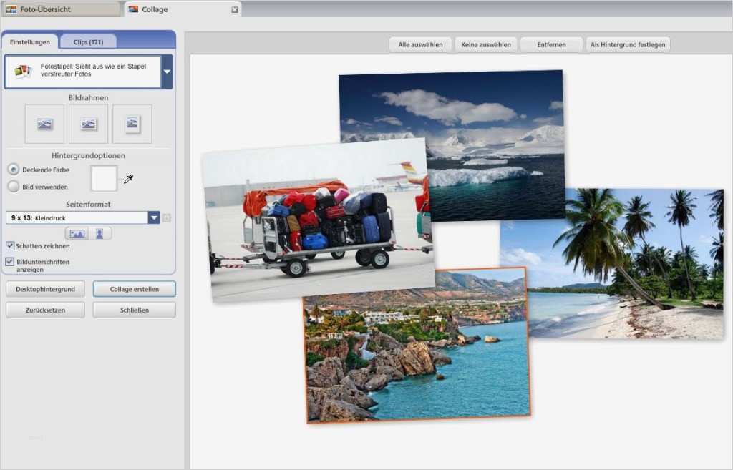
Task: Select the Bild verwenden radio option
Action: click(14, 187)
